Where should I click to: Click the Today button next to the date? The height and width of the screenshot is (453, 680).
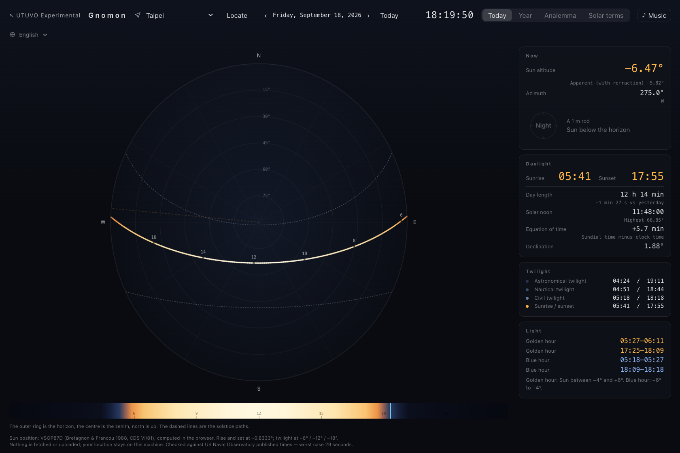click(389, 15)
